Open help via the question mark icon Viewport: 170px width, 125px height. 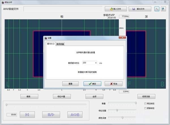[163, 9]
